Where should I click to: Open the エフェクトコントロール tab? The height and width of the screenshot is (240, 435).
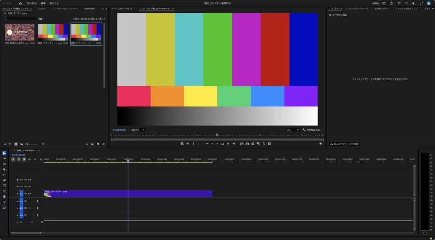click(357, 9)
